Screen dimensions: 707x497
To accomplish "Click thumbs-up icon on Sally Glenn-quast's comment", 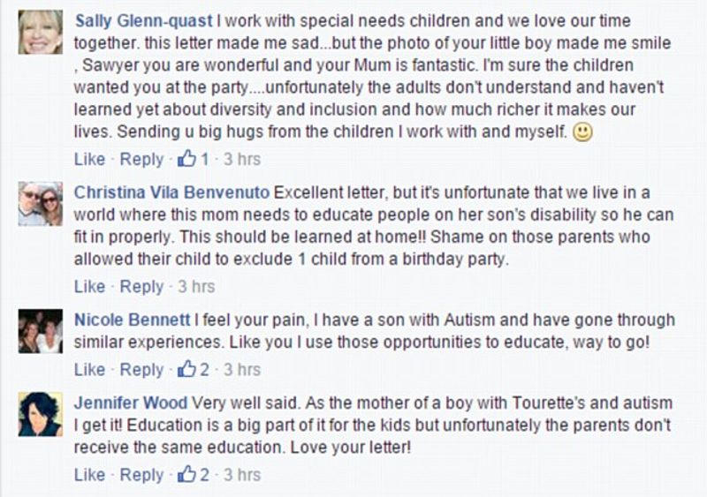I will click(186, 159).
